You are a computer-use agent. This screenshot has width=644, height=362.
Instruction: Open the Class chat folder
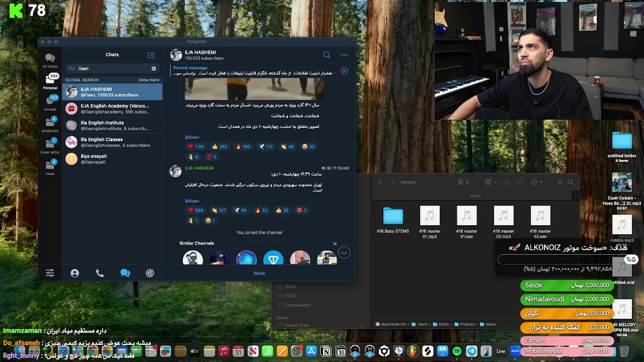50,167
